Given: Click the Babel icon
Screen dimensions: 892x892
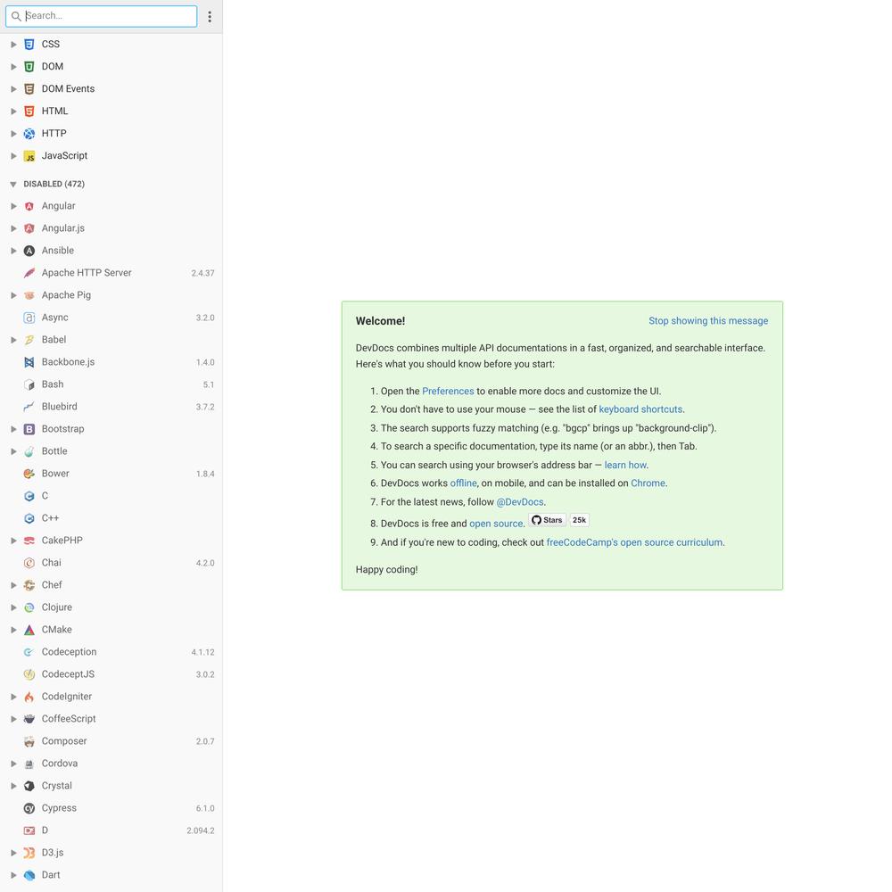Looking at the screenshot, I should tap(29, 340).
